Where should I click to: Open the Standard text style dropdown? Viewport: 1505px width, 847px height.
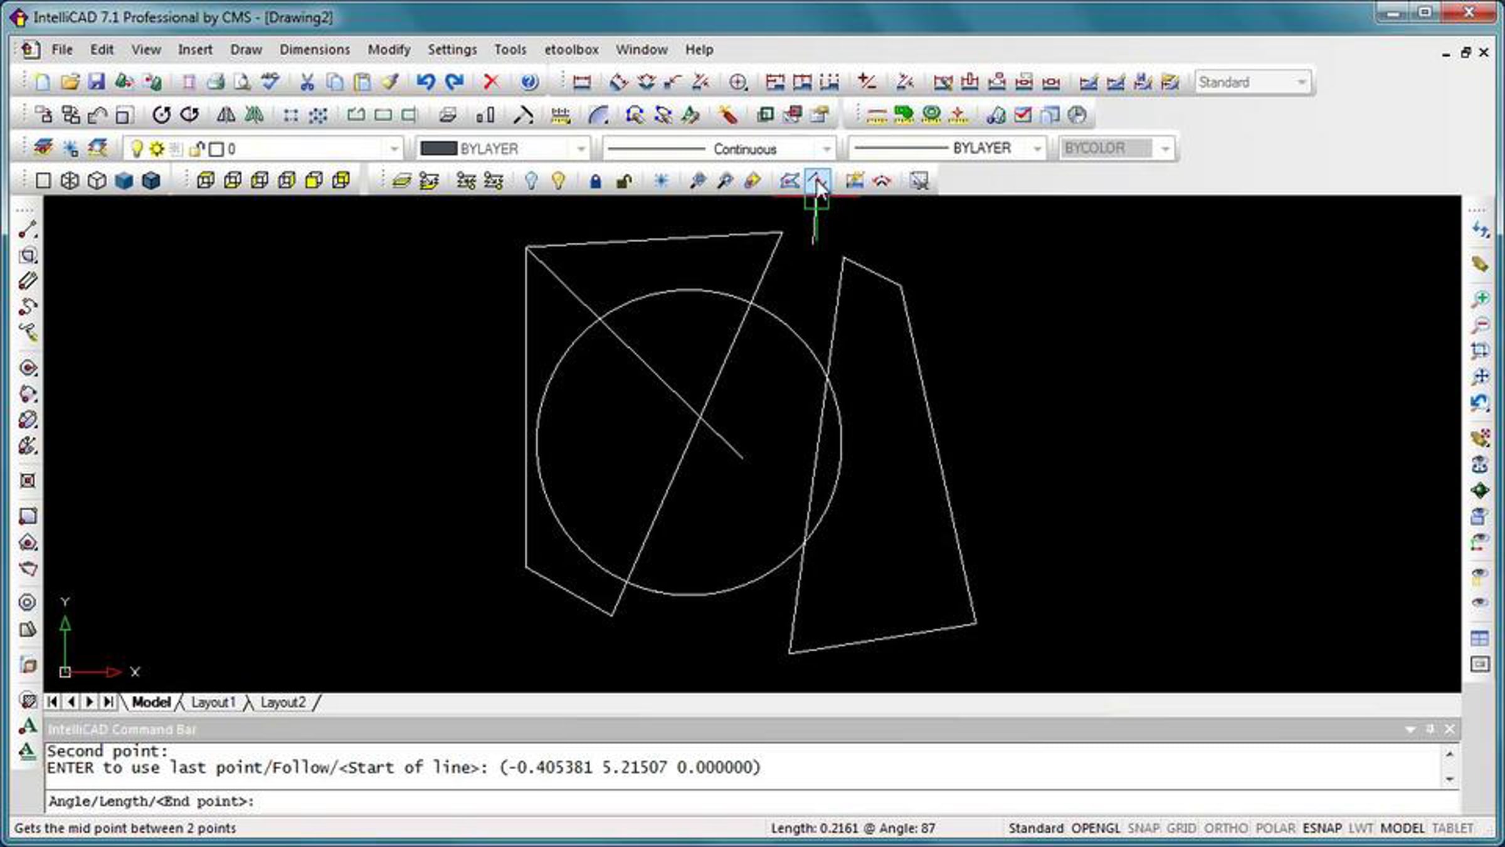1301,82
